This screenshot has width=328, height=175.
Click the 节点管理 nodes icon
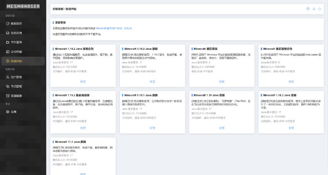pyautogui.click(x=7, y=86)
